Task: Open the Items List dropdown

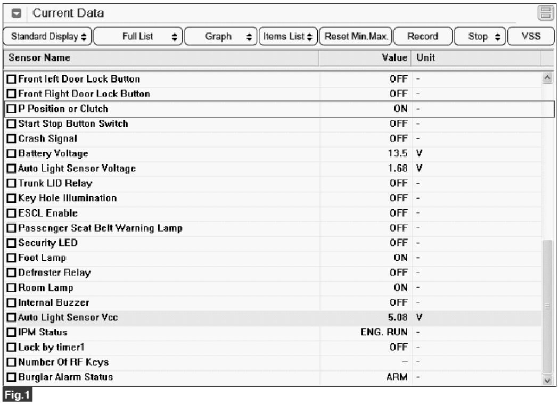Action: pos(288,37)
